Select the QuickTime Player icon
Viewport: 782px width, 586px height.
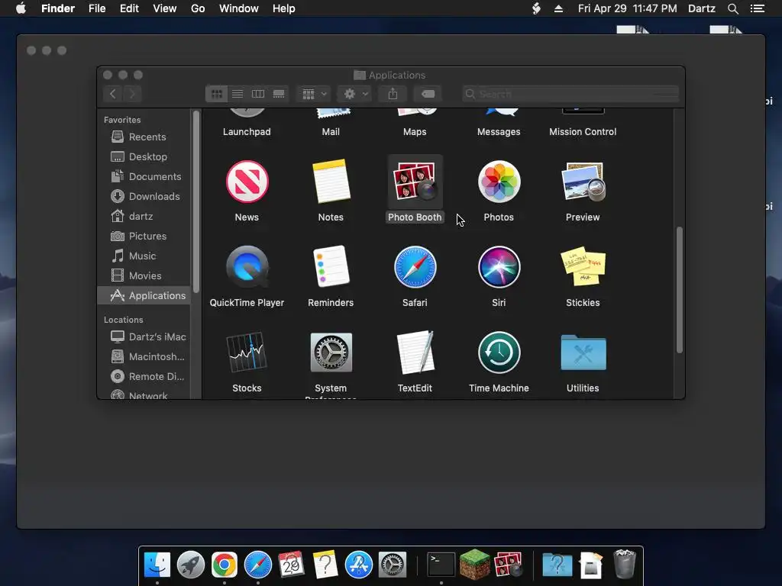[x=247, y=267]
